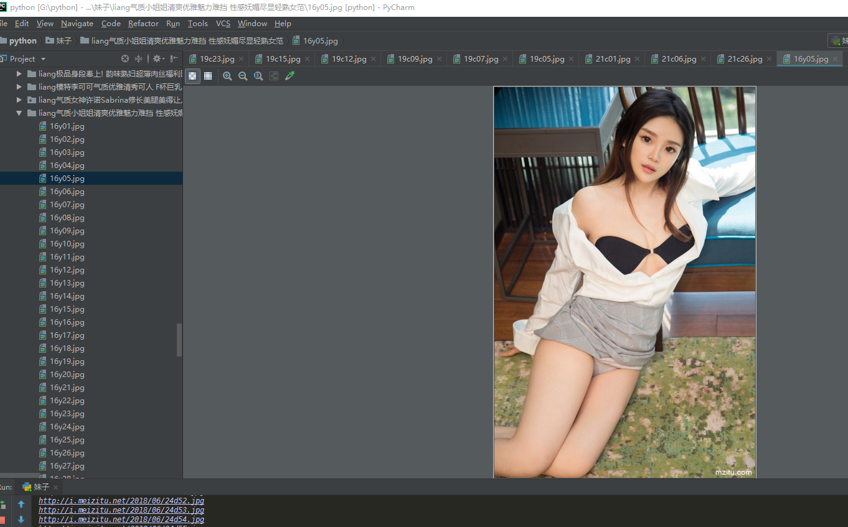Set image to actual size
The image size is (848, 527).
(258, 76)
